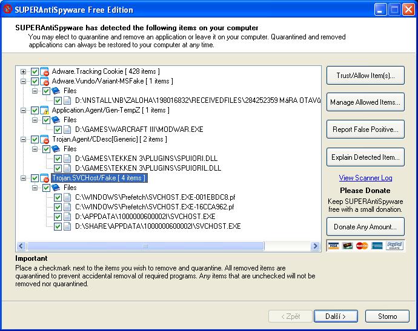Click the file icon for SPUIORIL.DLL
Screen dimensions: 418x331
[x=67, y=168]
